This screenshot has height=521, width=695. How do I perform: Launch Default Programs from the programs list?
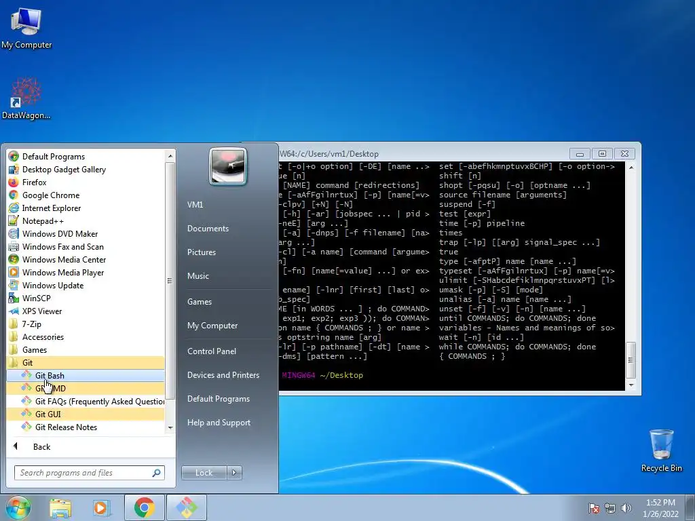(86, 157)
